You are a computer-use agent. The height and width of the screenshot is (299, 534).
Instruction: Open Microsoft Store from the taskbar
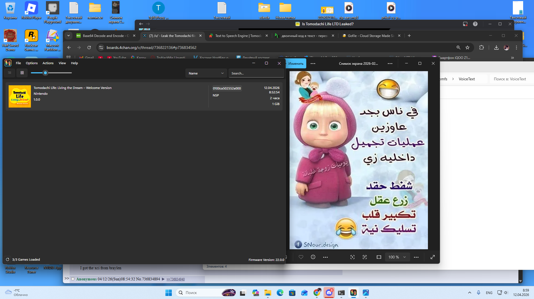click(292, 293)
